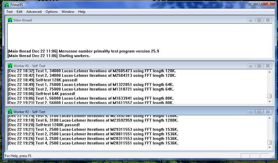Screen dimensions: 278x163
Task: Click 'Self-test 64K passed!' line
Action: [x=42, y=94]
